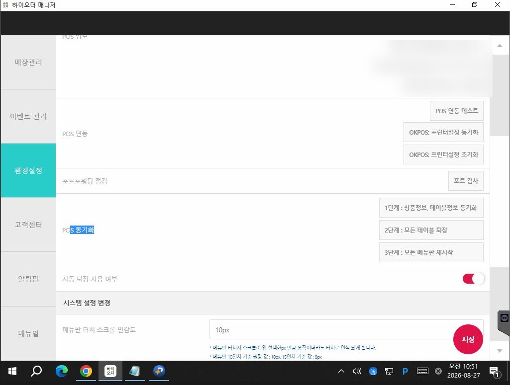Open the 매뉴얼 sidebar tab
510x385 pixels.
coord(28,333)
